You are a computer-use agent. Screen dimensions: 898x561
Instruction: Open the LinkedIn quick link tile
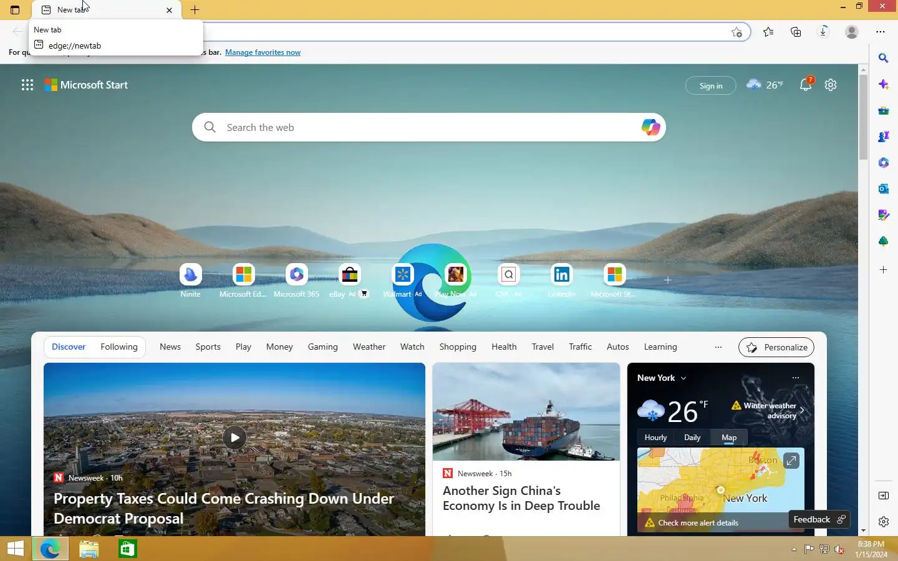coord(561,280)
